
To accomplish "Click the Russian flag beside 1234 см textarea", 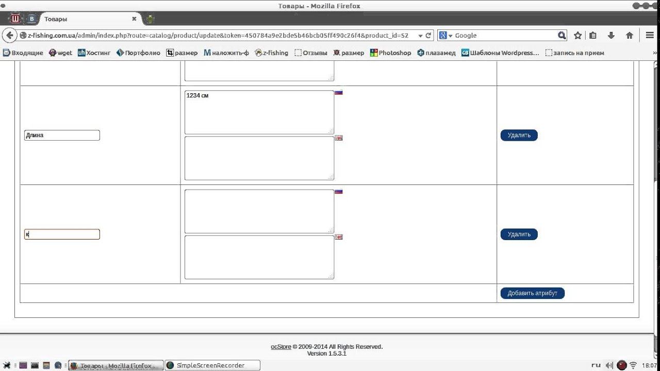I will click(x=339, y=93).
